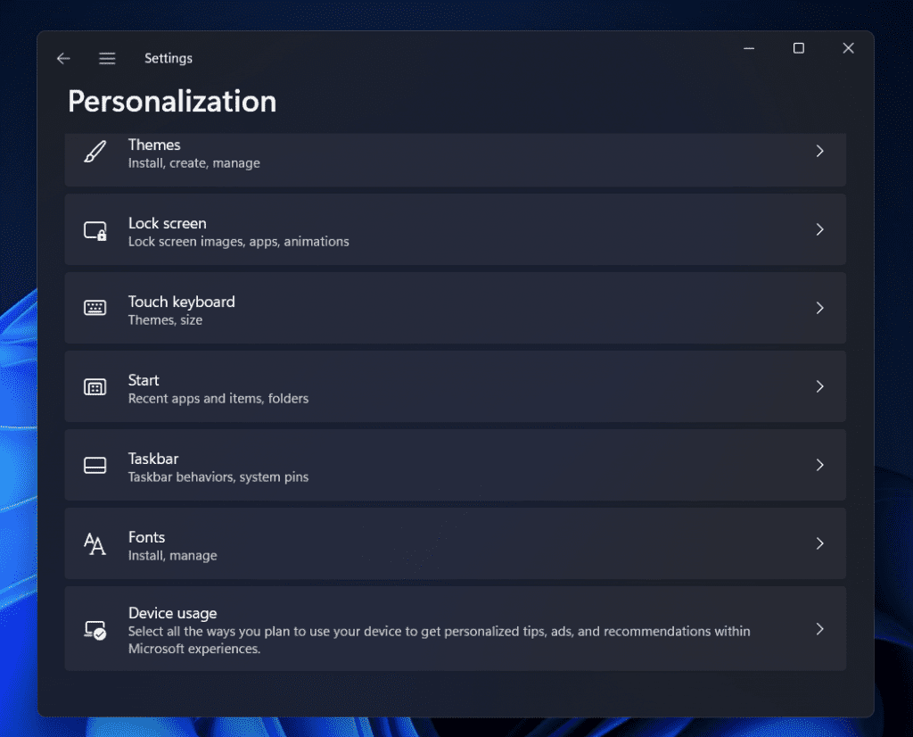Click the Settings title bar label
The height and width of the screenshot is (737, 913).
tap(169, 58)
